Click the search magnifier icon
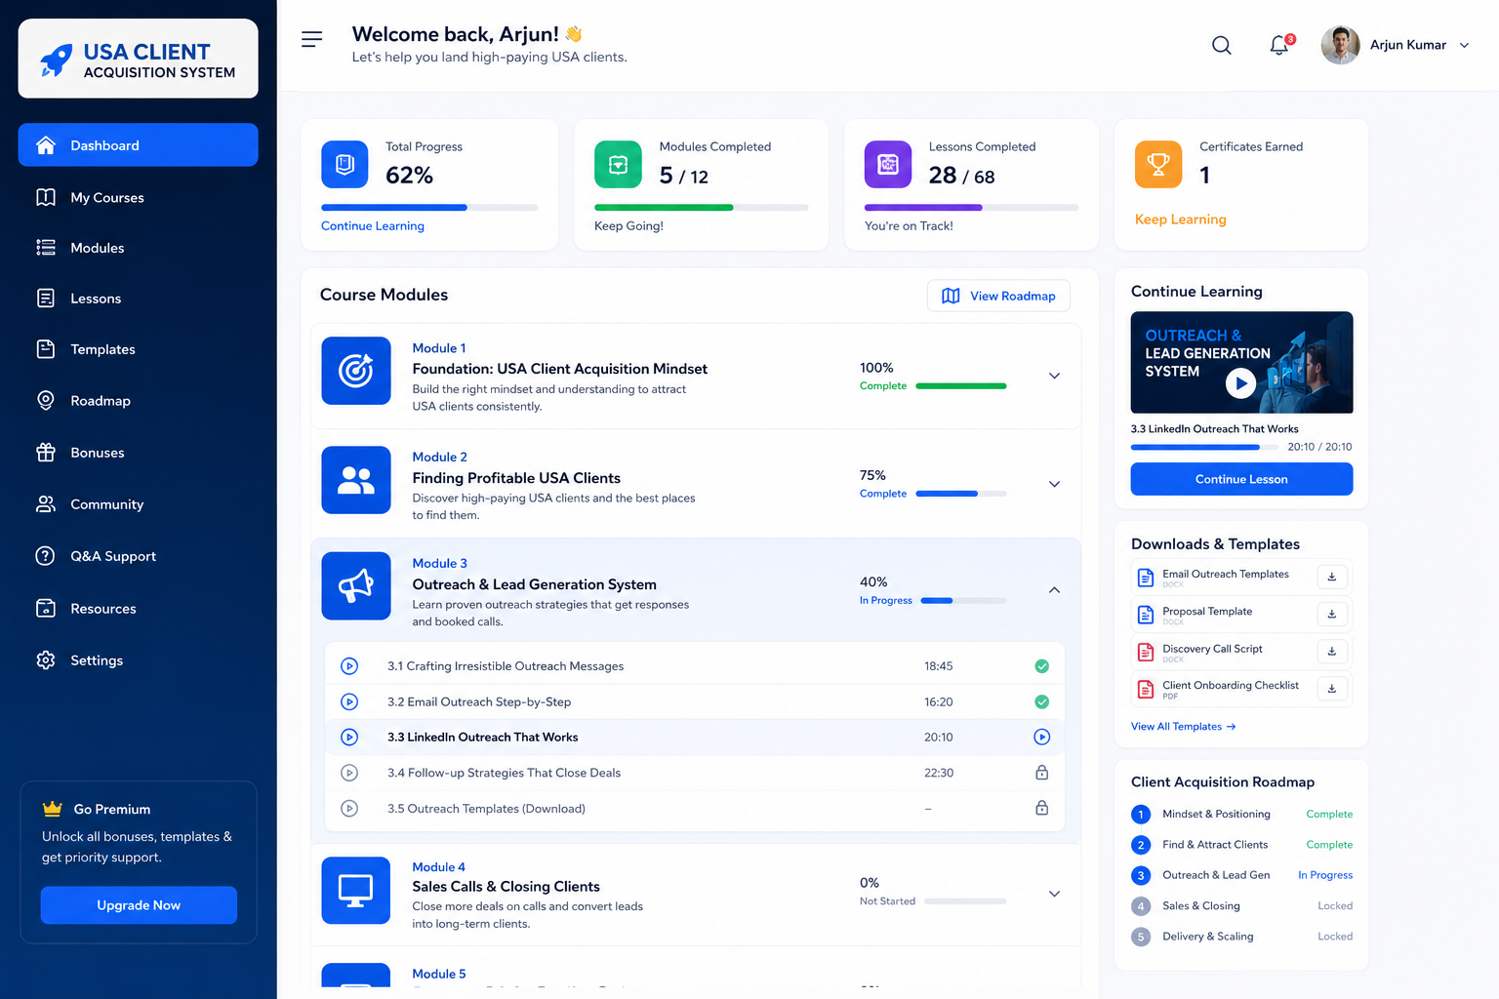Viewport: 1499px width, 999px height. [x=1221, y=45]
